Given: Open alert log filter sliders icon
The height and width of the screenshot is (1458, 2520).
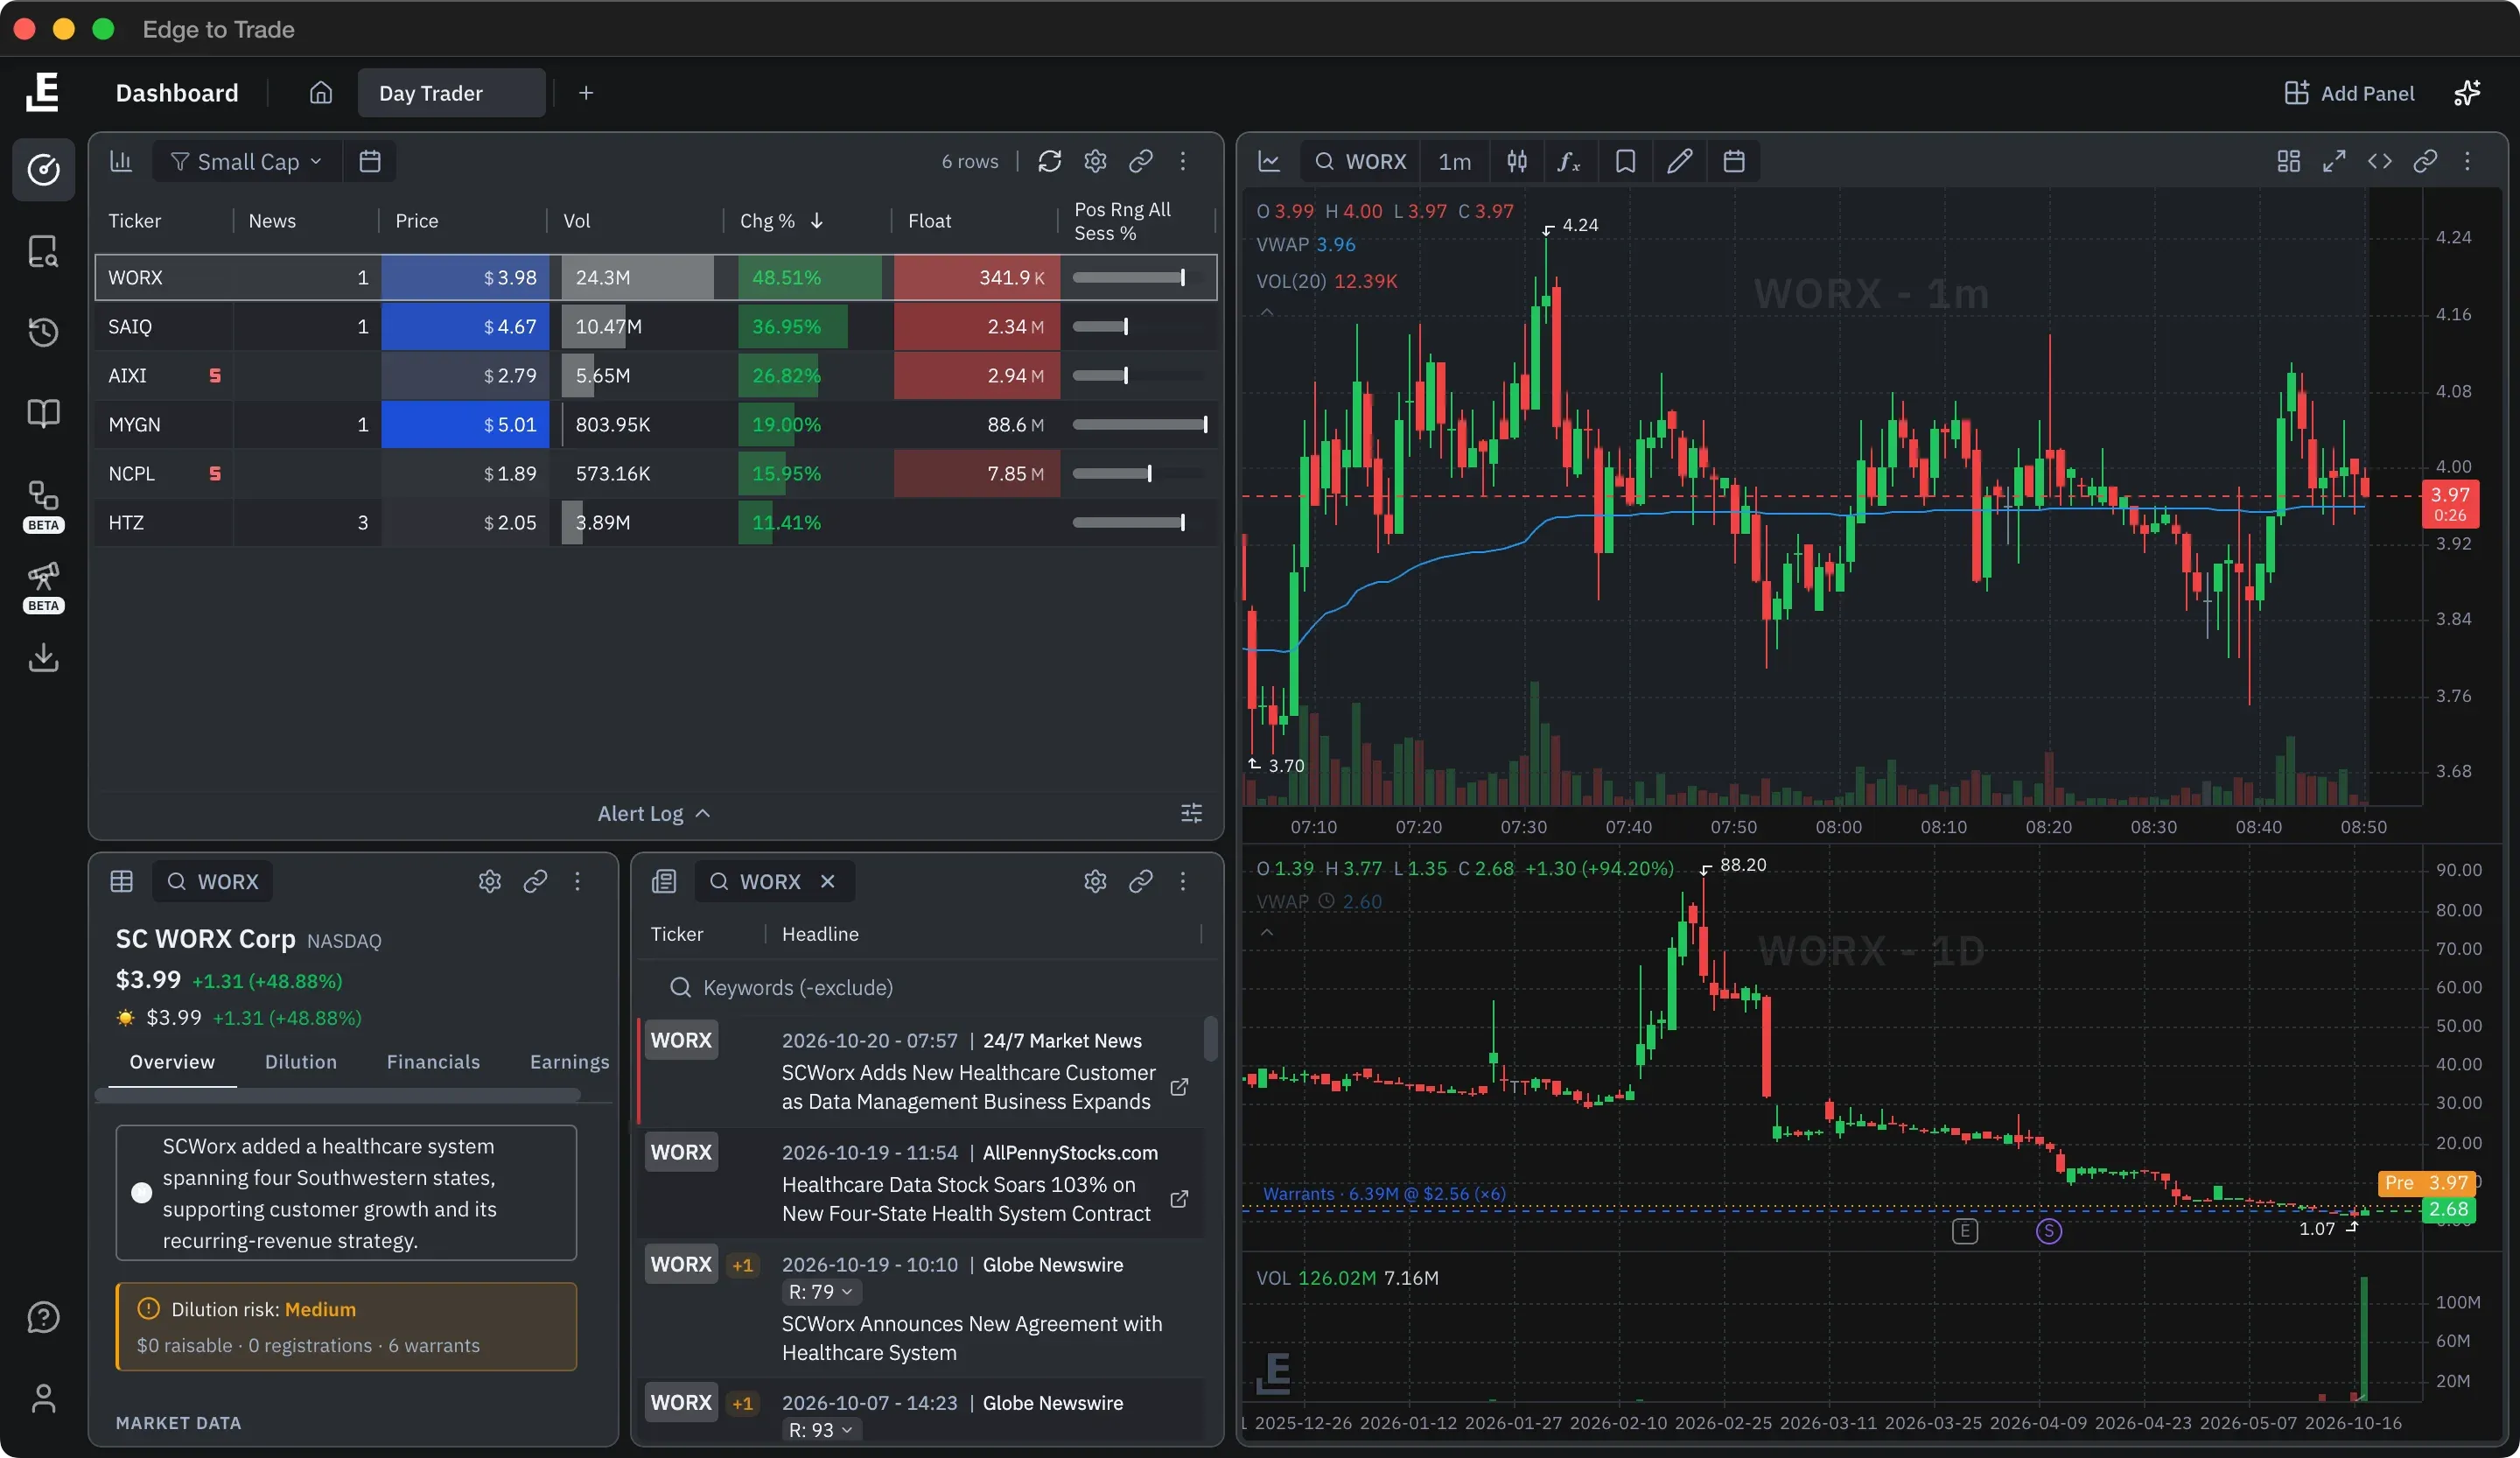Looking at the screenshot, I should point(1191,813).
